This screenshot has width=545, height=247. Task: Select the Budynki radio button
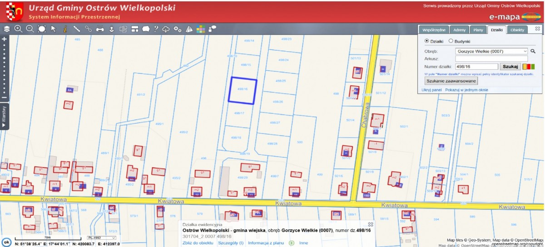[x=451, y=41]
